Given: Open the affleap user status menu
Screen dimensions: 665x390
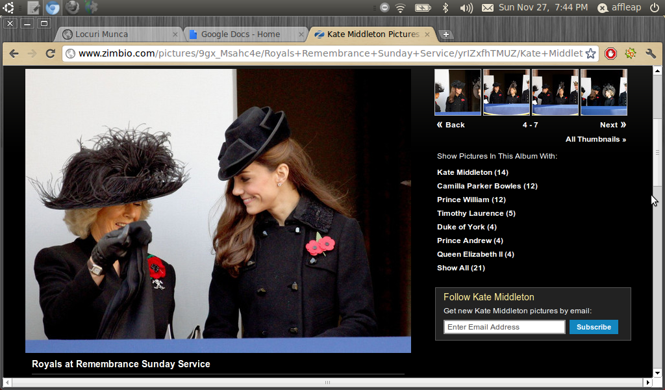Looking at the screenshot, I should coord(620,7).
